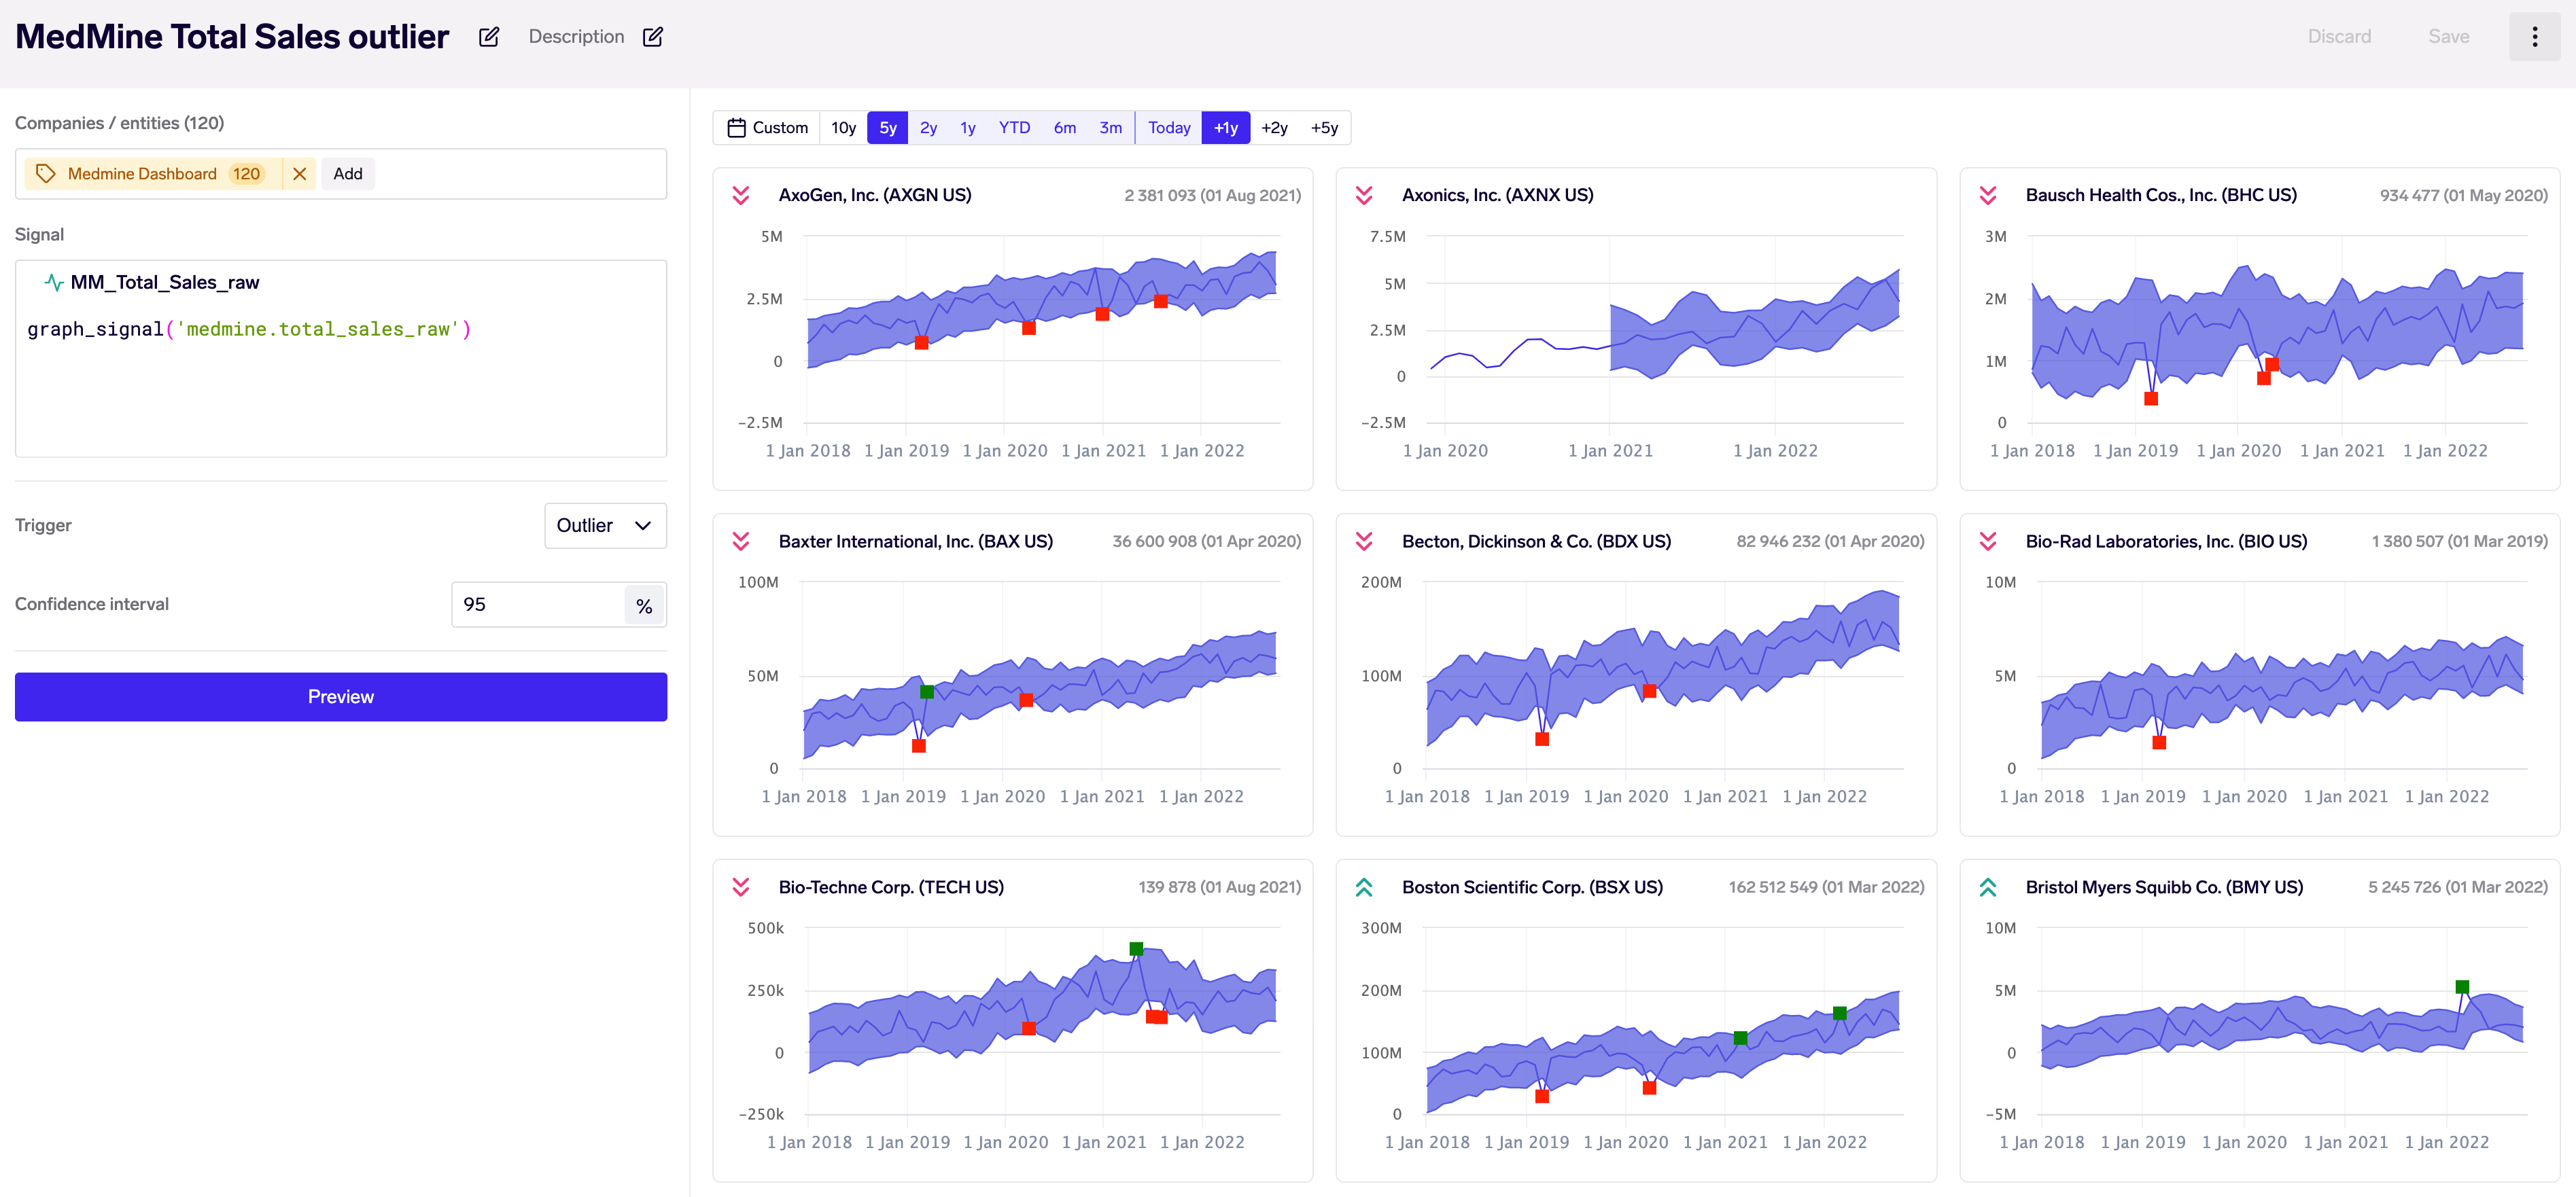Viewport: 2576px width, 1197px height.
Task: Click the MM_Total_Sales_raw signal pulse icon
Action: [54, 282]
